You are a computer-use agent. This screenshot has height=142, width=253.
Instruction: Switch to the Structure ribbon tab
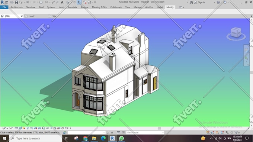(x=31, y=7)
